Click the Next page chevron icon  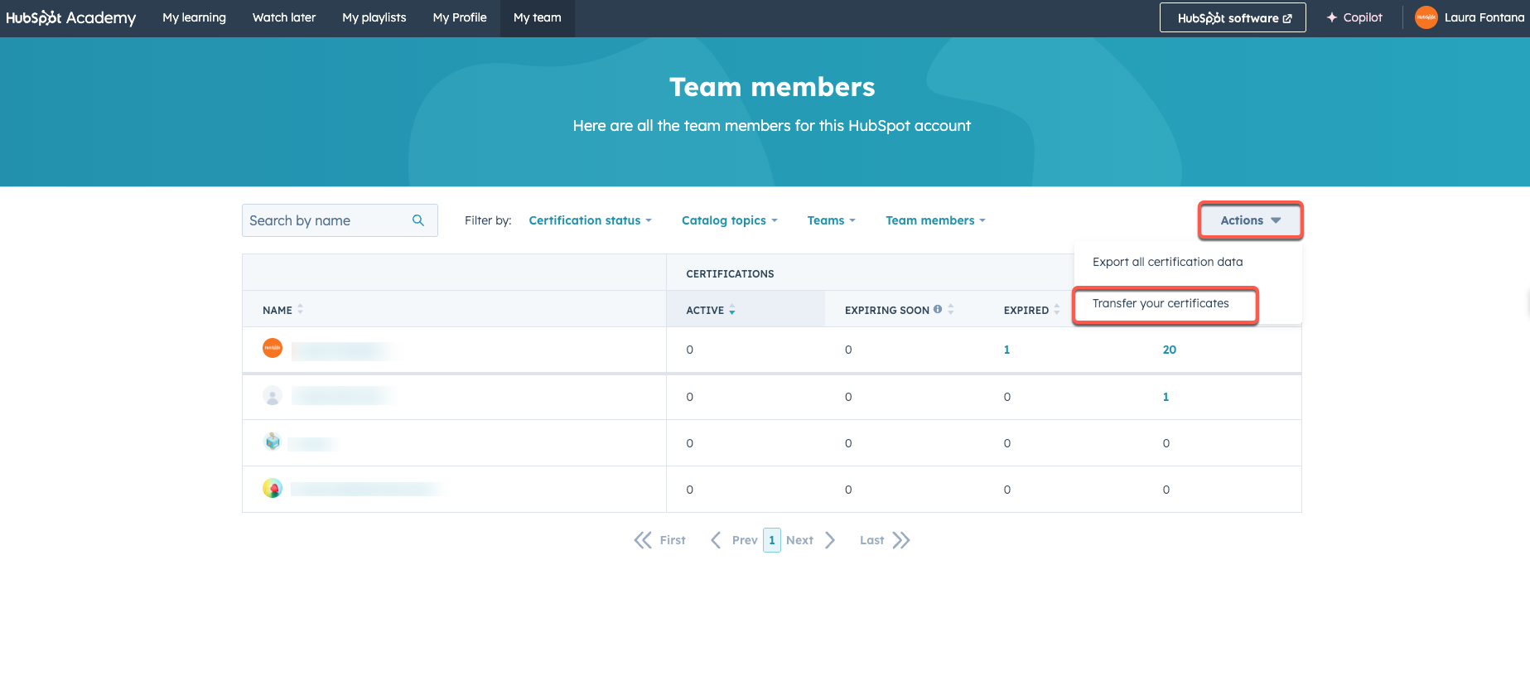(830, 540)
